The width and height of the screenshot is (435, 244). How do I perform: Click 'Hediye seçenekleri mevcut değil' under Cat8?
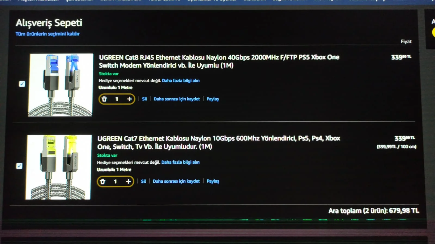click(129, 81)
